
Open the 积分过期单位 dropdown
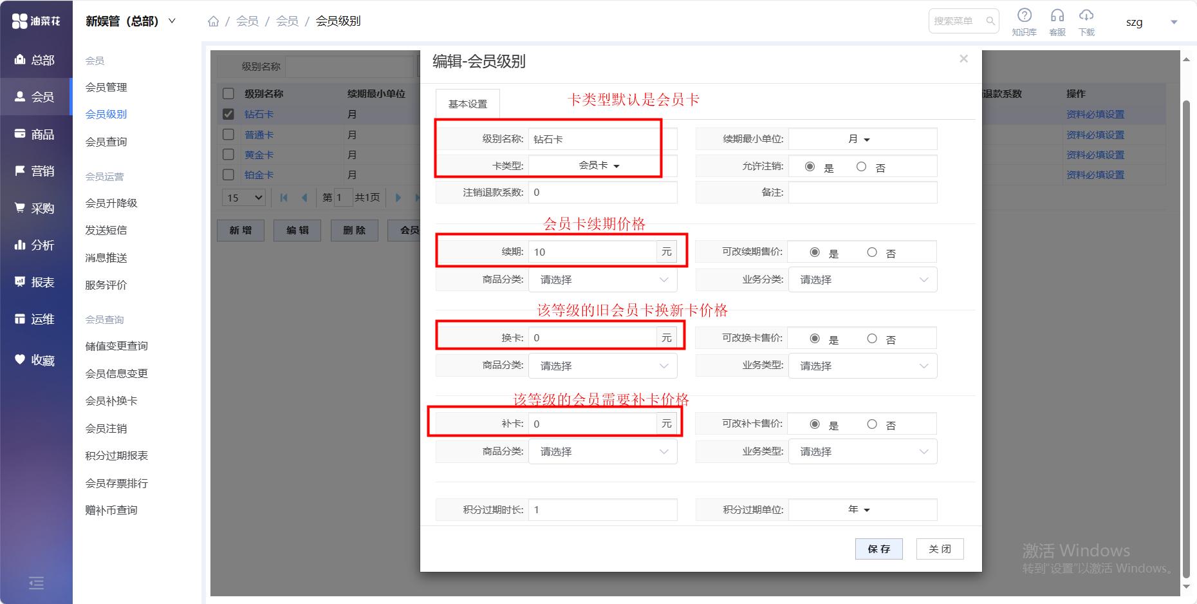point(862,509)
